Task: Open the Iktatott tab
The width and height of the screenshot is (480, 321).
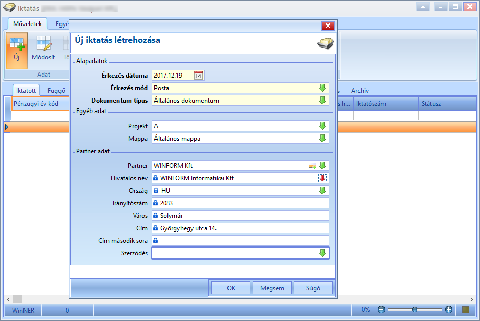Action: point(26,91)
